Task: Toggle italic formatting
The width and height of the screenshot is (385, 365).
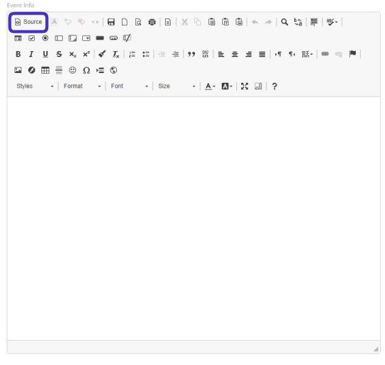Action: 32,54
